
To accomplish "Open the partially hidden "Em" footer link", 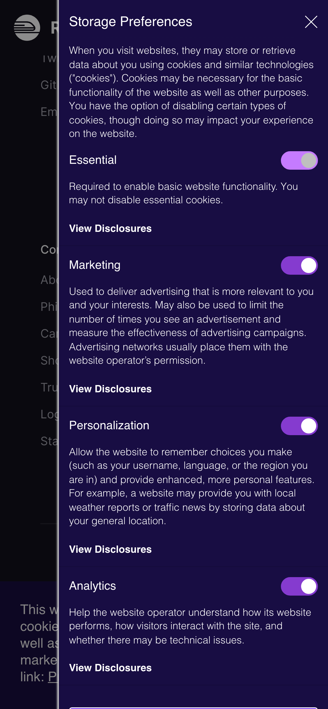I will (x=49, y=112).
